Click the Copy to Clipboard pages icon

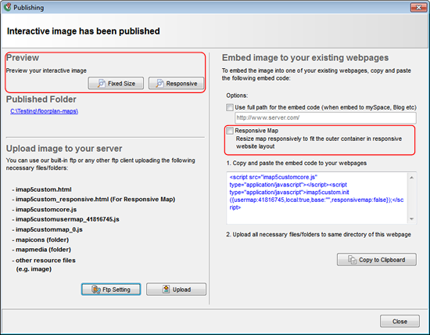352,260
